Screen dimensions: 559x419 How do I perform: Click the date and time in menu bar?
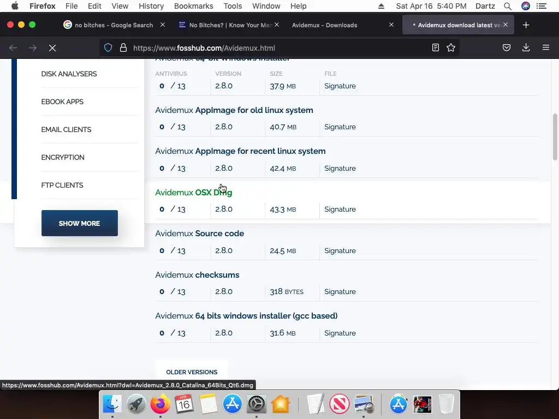pos(431,6)
